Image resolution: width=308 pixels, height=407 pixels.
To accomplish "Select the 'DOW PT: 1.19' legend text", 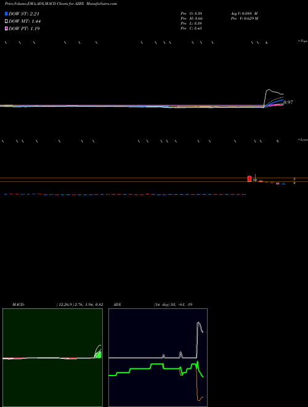I will click(24, 28).
